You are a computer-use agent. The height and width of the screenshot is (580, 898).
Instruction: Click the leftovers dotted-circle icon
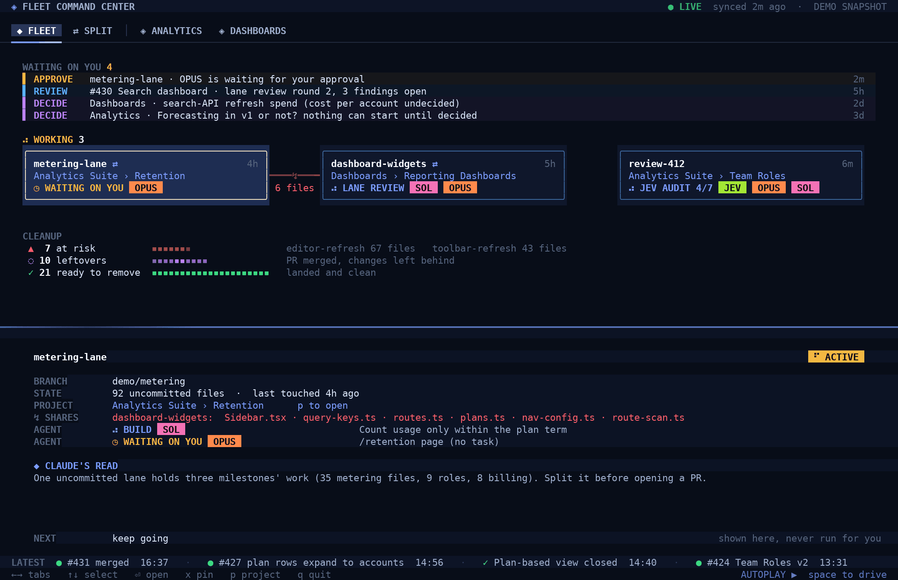point(31,261)
